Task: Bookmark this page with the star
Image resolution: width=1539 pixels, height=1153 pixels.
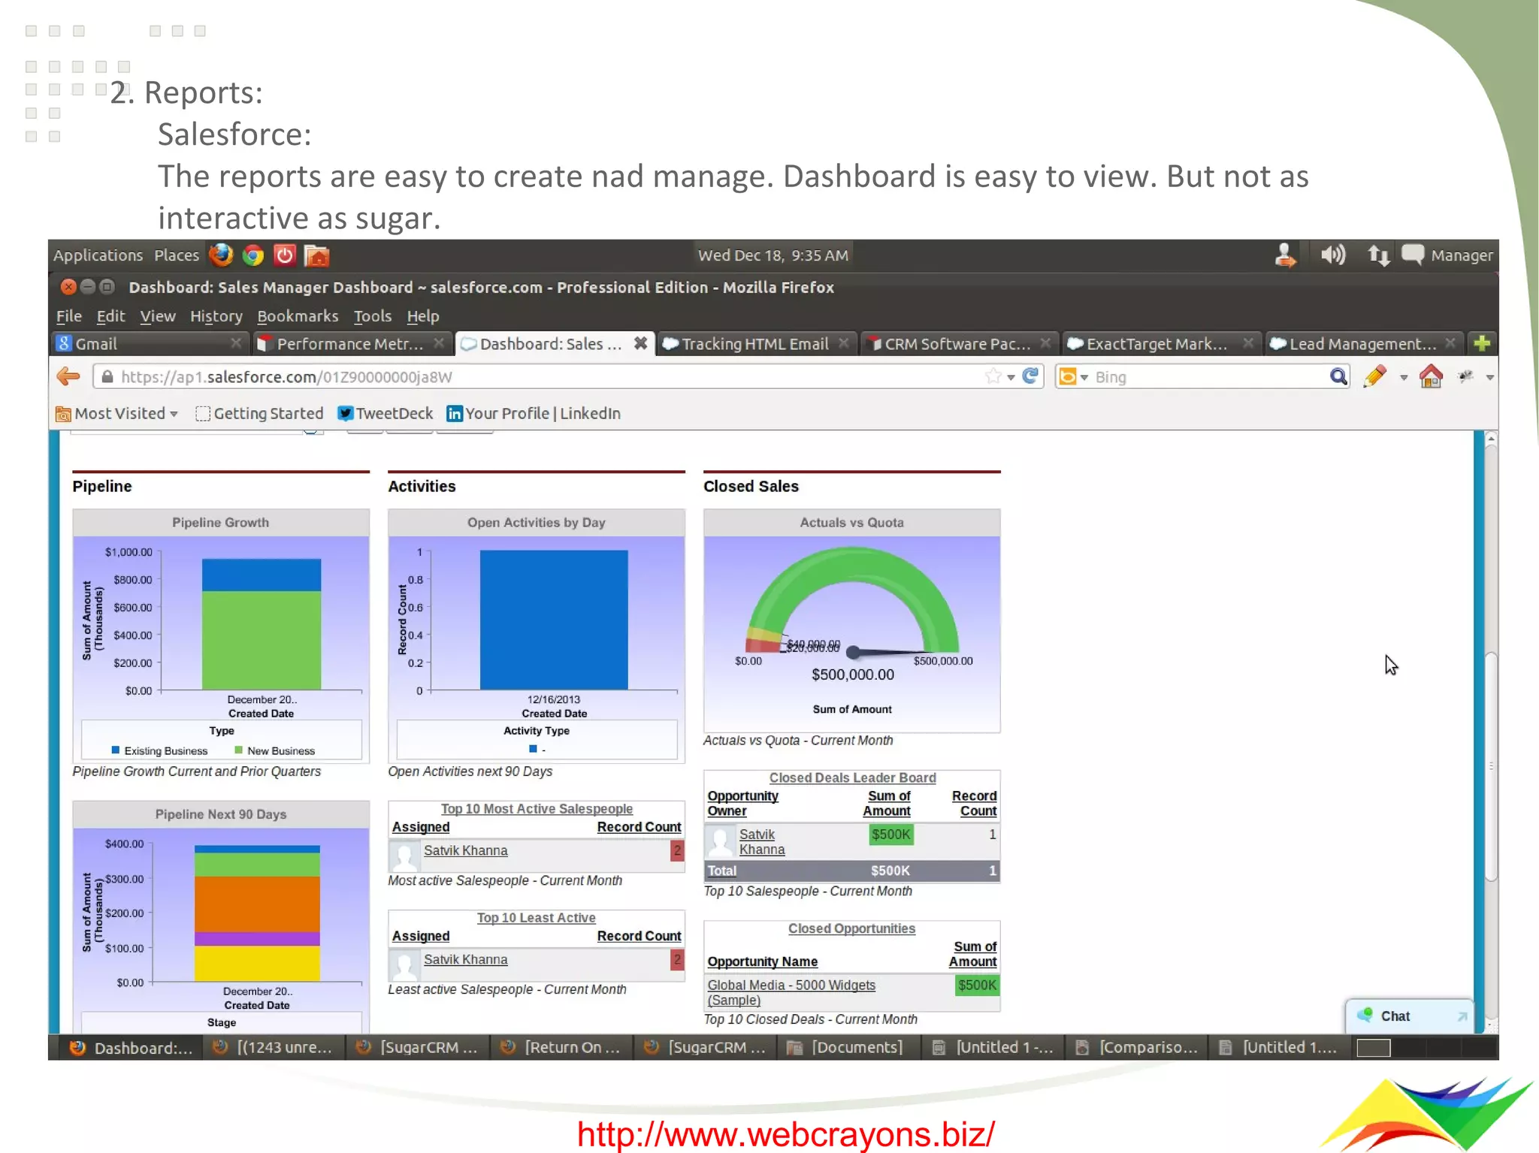Action: 993,376
